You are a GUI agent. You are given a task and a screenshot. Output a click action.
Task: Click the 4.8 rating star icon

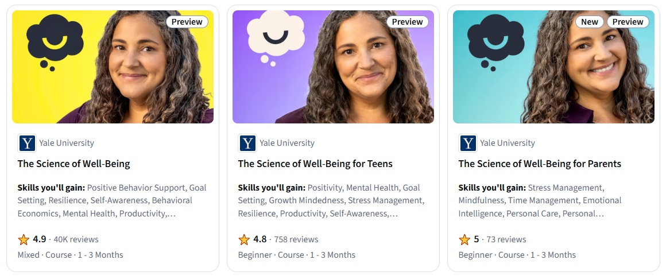pyautogui.click(x=244, y=239)
